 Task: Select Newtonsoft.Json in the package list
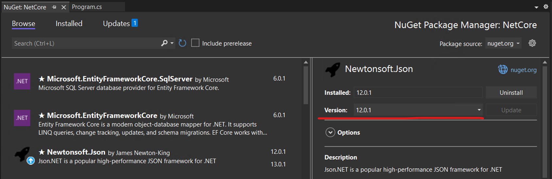(x=152, y=158)
